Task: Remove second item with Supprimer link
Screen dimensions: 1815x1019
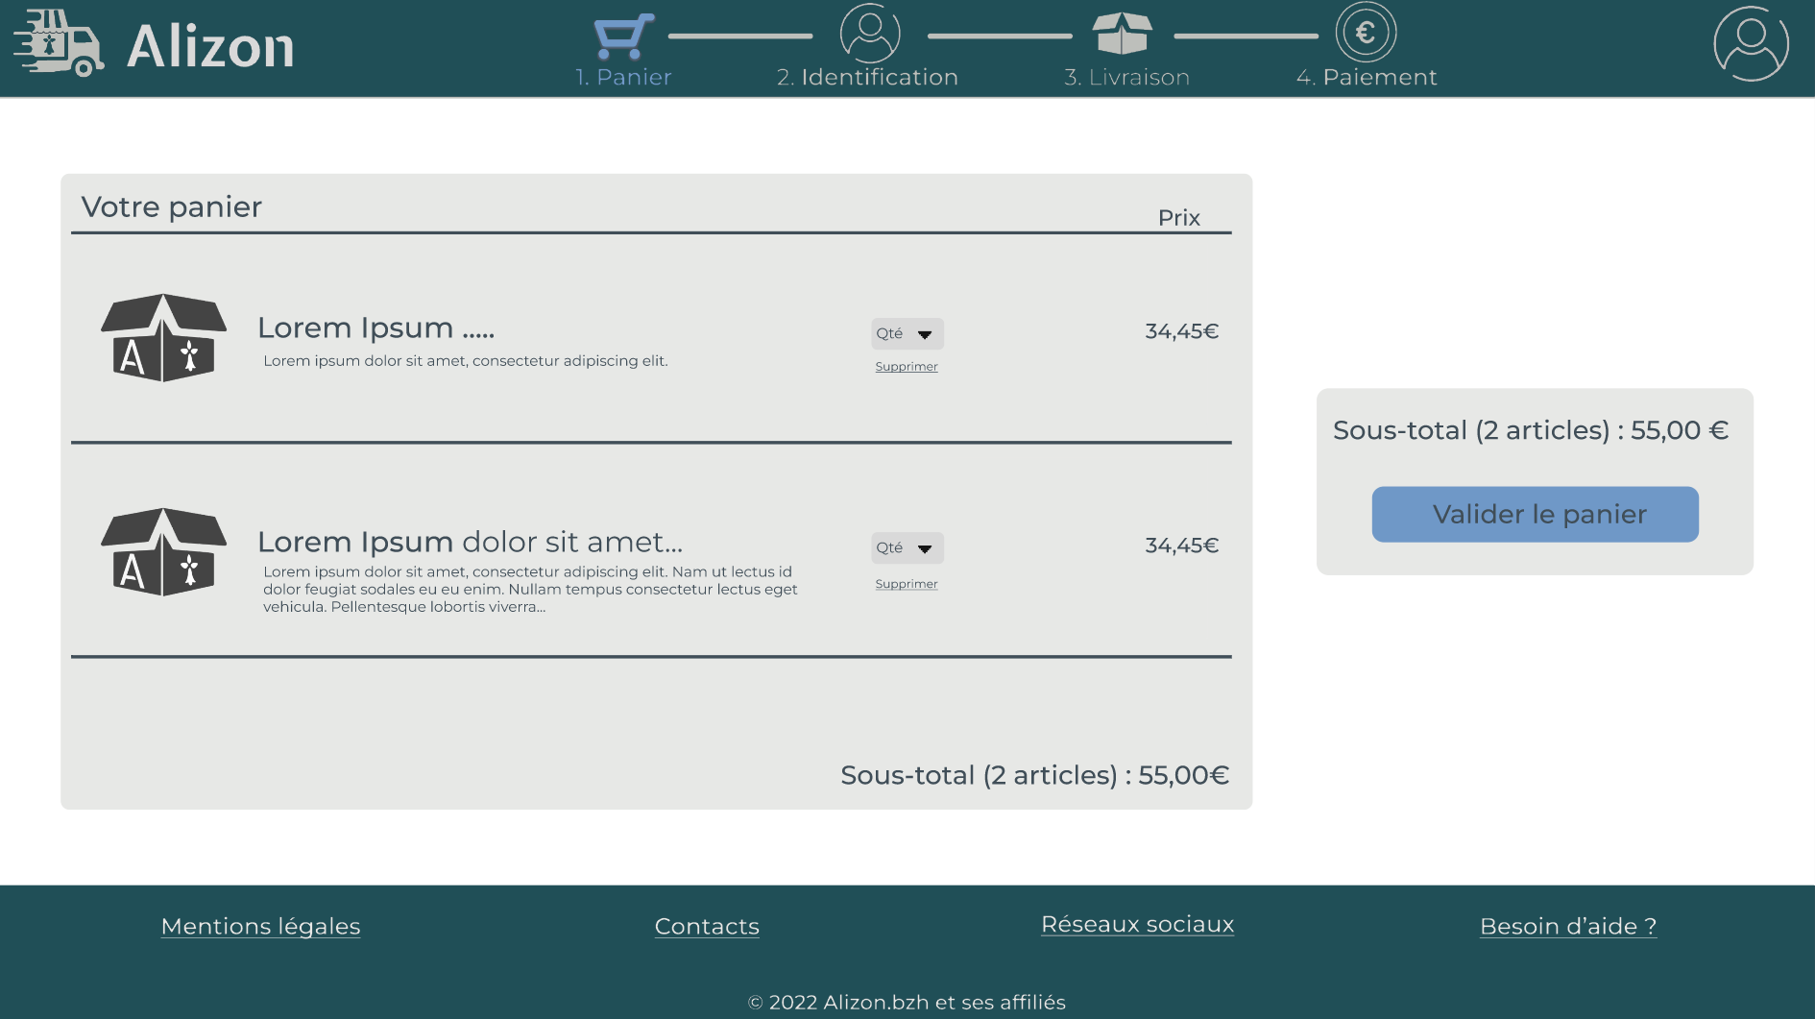Action: (906, 584)
